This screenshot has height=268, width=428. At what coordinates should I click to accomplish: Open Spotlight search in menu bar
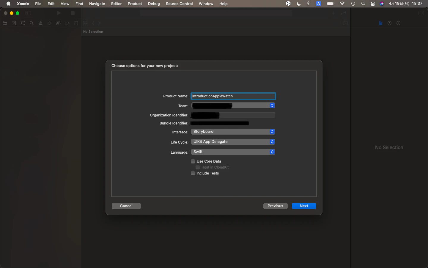[363, 4]
